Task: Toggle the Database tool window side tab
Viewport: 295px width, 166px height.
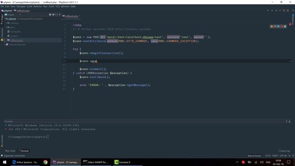Action: pos(293,19)
